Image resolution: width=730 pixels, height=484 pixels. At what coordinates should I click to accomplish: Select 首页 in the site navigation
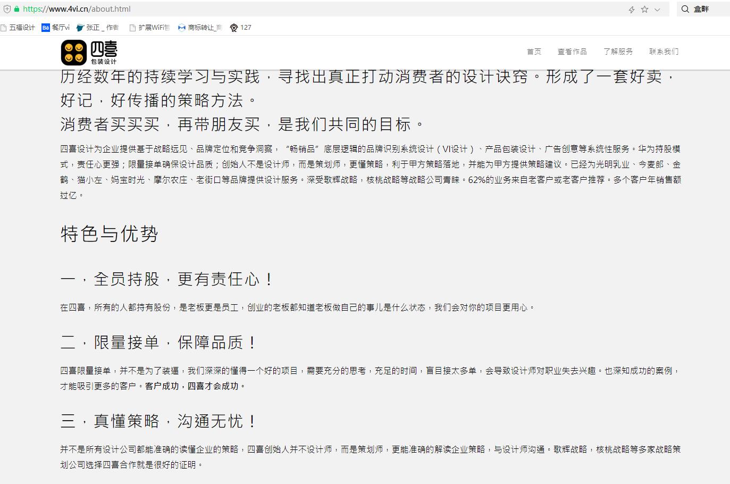(x=534, y=51)
